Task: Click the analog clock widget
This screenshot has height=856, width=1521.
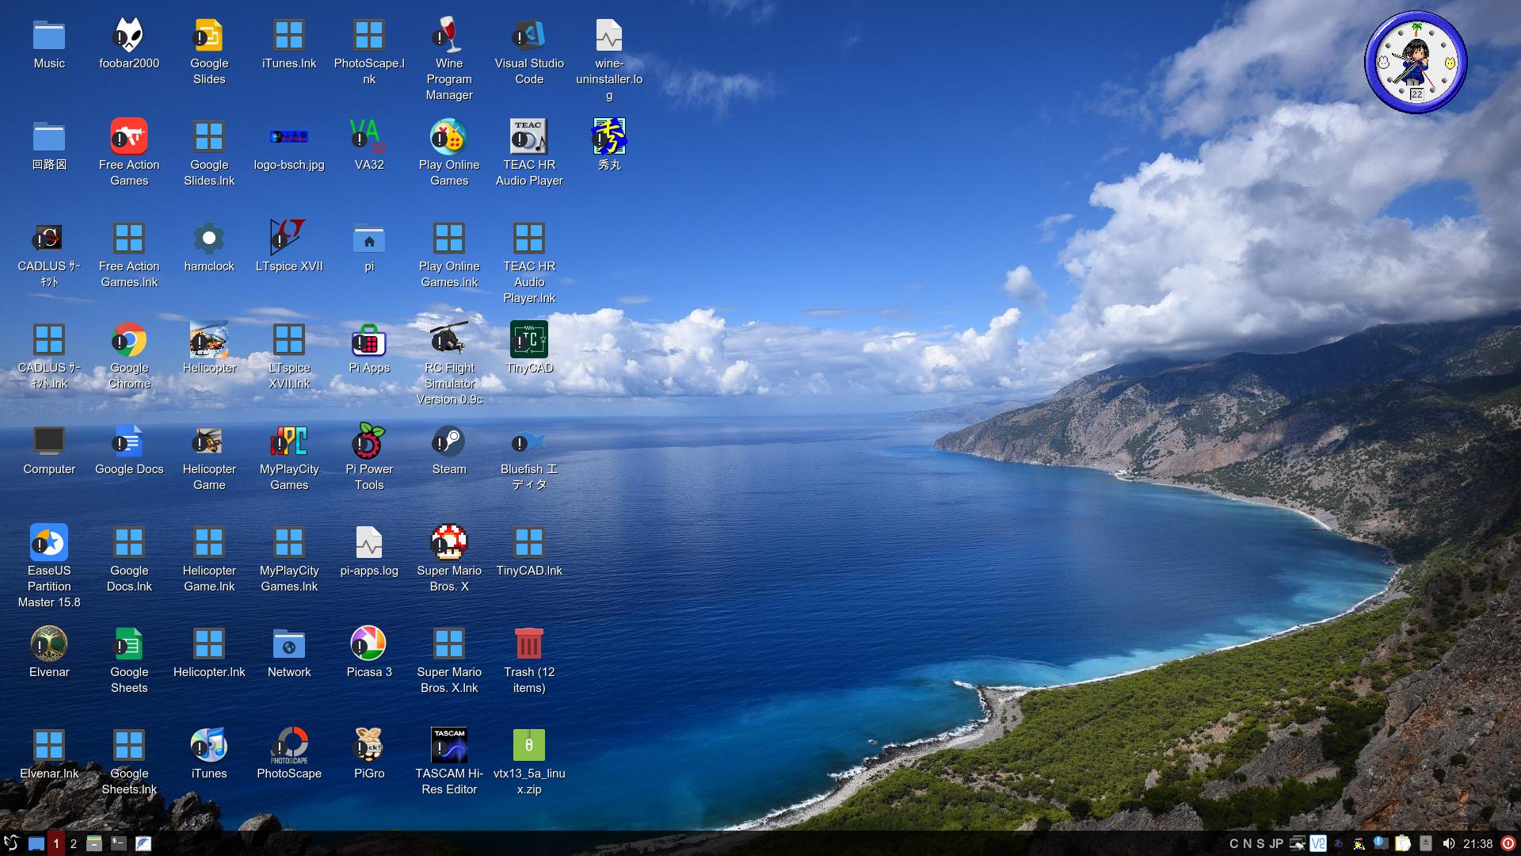Action: (1416, 63)
